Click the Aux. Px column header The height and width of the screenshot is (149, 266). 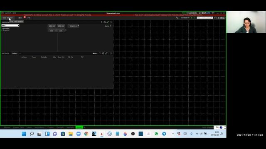coord(61,57)
